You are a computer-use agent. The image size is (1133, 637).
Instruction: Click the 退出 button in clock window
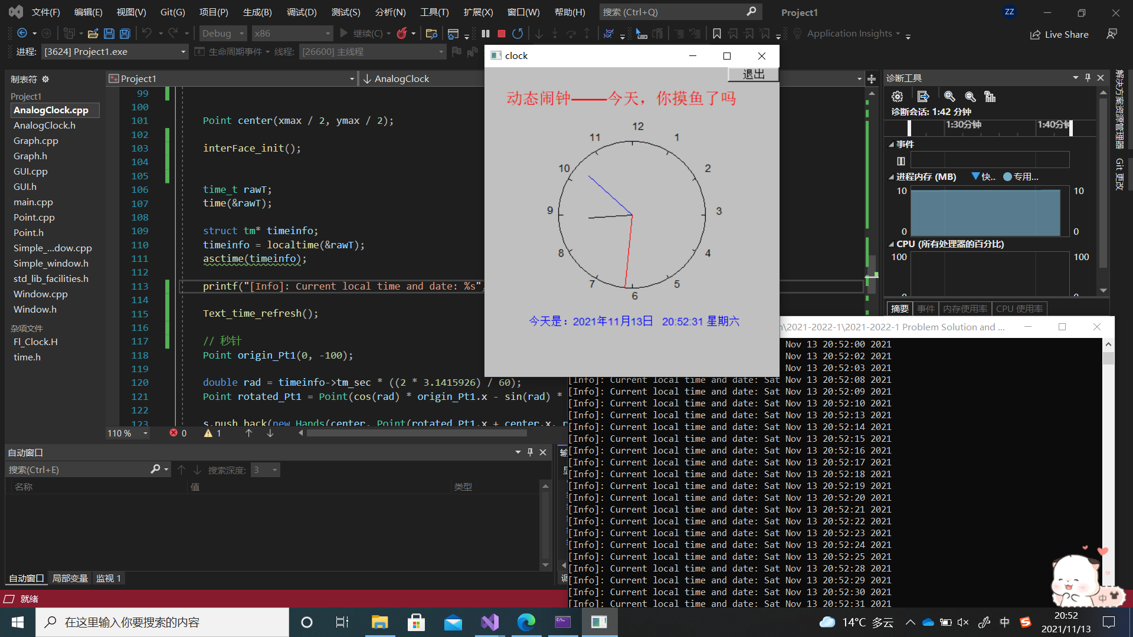click(x=753, y=73)
